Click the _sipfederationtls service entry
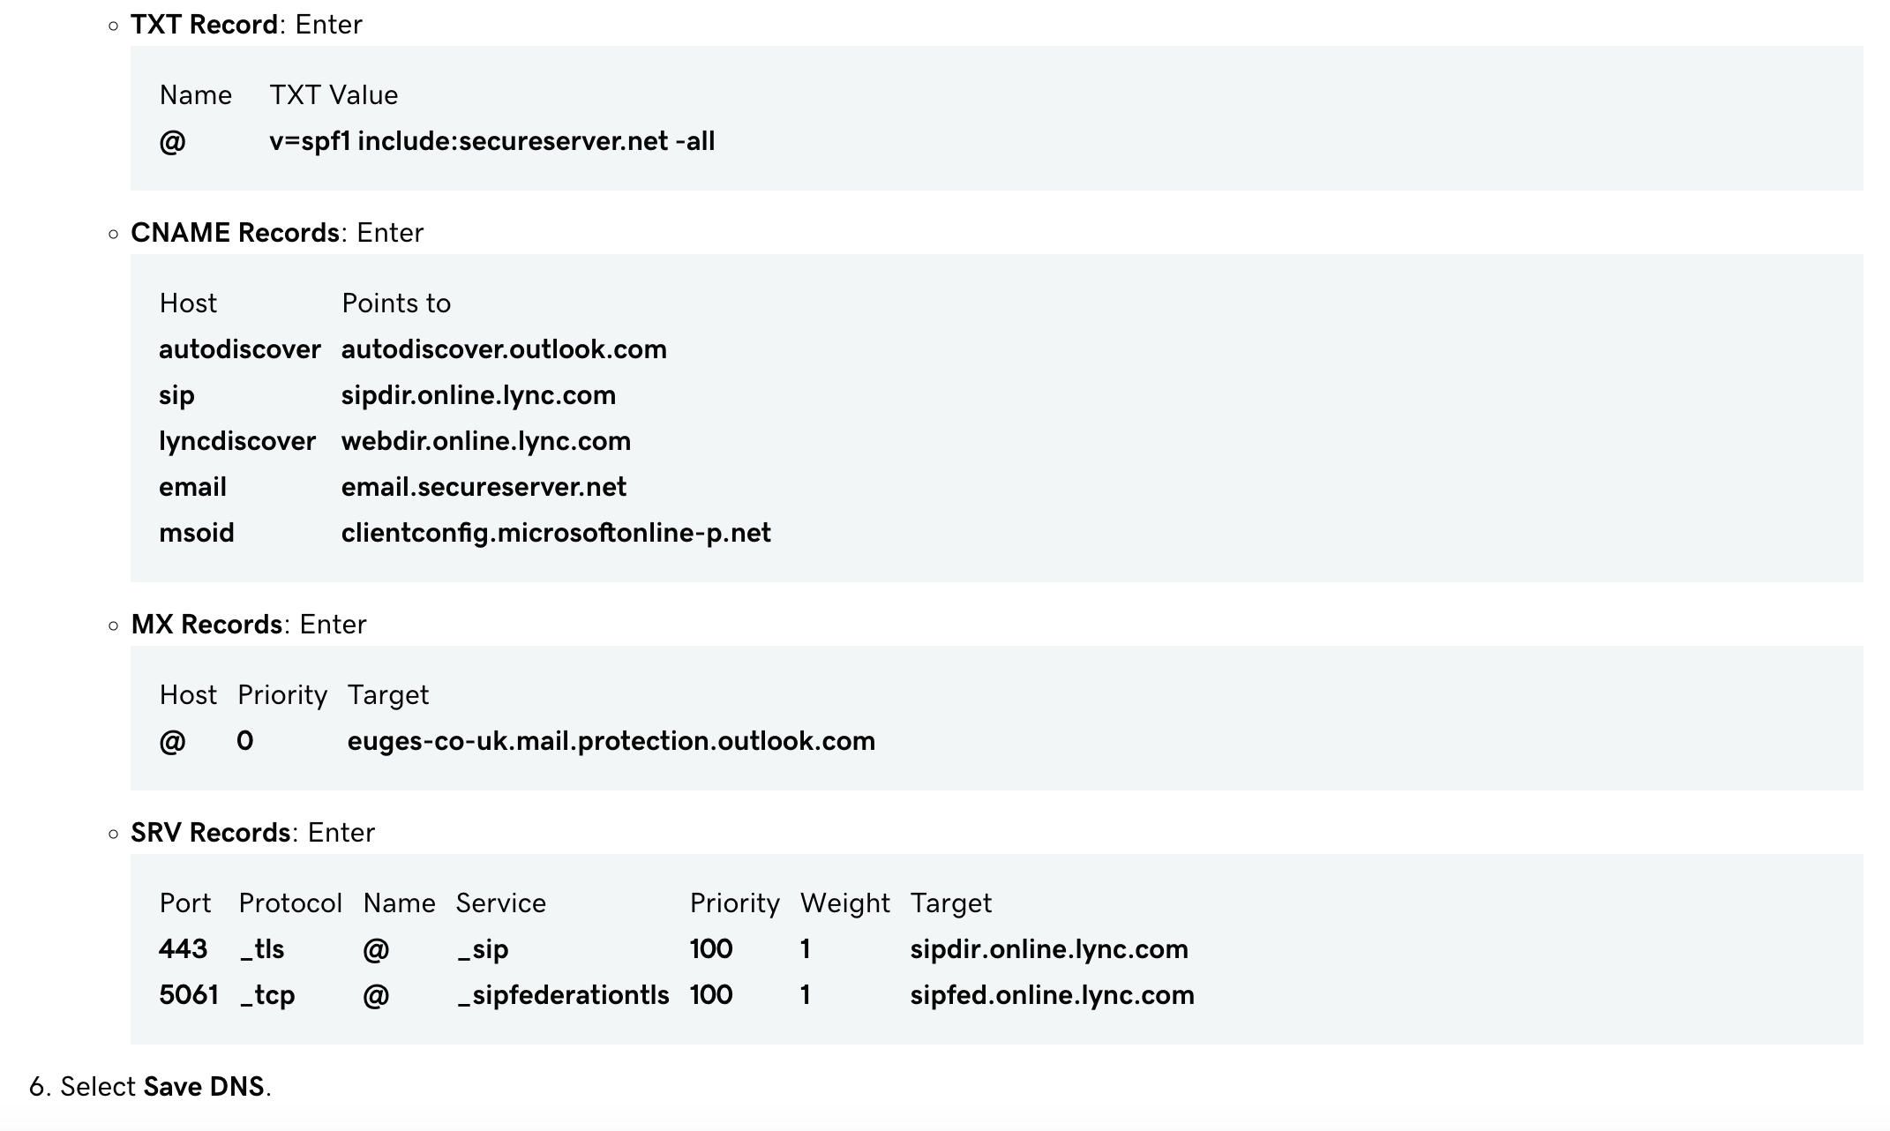This screenshot has width=1890, height=1131. [x=563, y=995]
